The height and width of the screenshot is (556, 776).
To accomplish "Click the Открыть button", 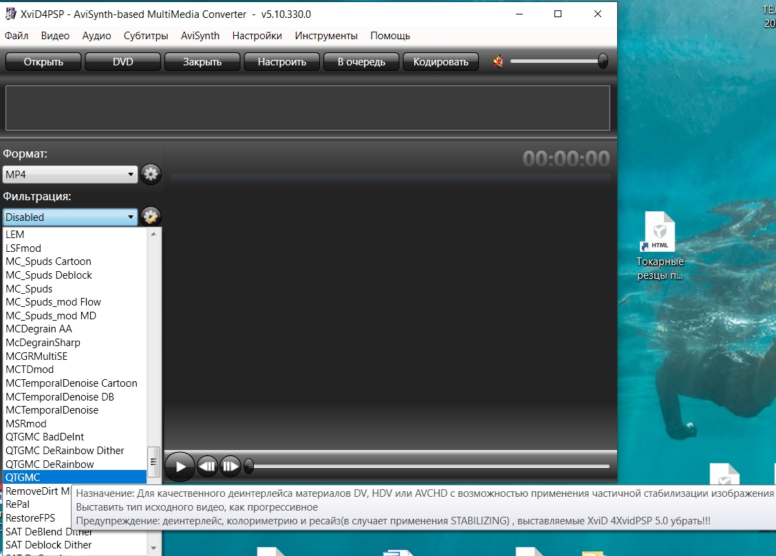I will point(43,62).
